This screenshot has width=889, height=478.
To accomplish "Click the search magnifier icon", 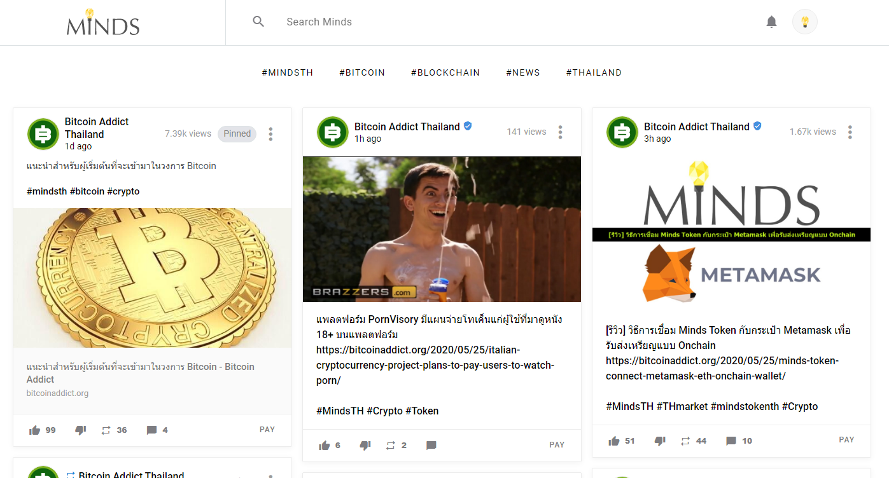I will [x=258, y=22].
